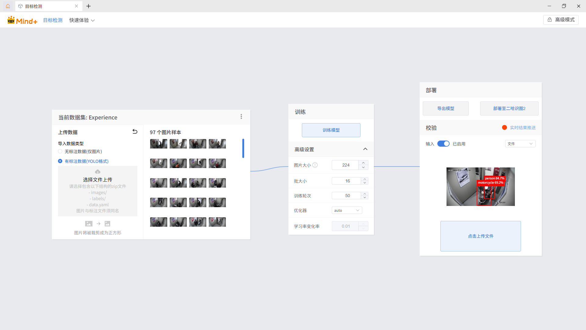The width and height of the screenshot is (586, 330).
Task: Collapse the 高级设置 section
Action: pyautogui.click(x=365, y=149)
